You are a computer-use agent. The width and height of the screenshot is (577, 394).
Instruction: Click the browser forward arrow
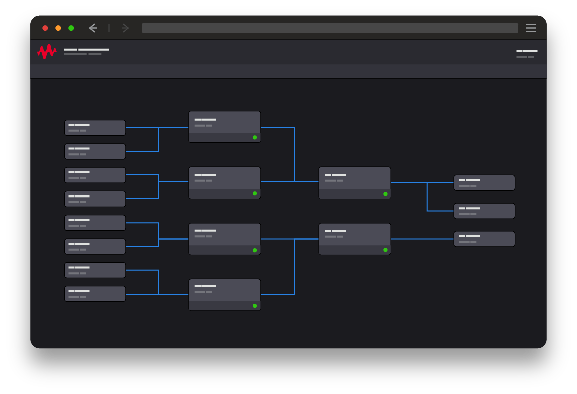click(x=125, y=28)
